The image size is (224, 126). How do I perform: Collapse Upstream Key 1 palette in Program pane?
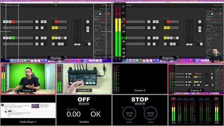(210, 25)
